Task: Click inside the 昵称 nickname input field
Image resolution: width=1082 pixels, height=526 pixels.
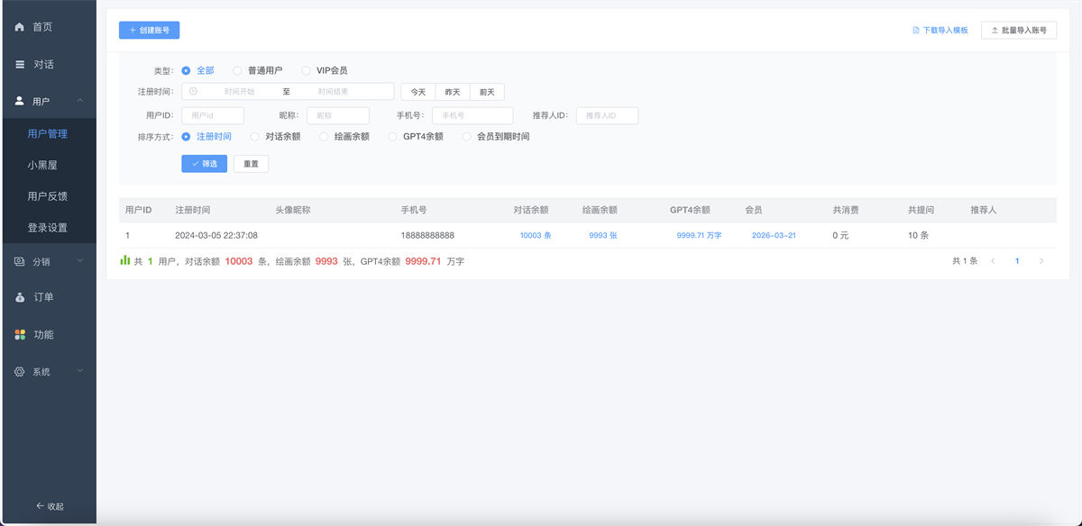Action: coord(337,115)
